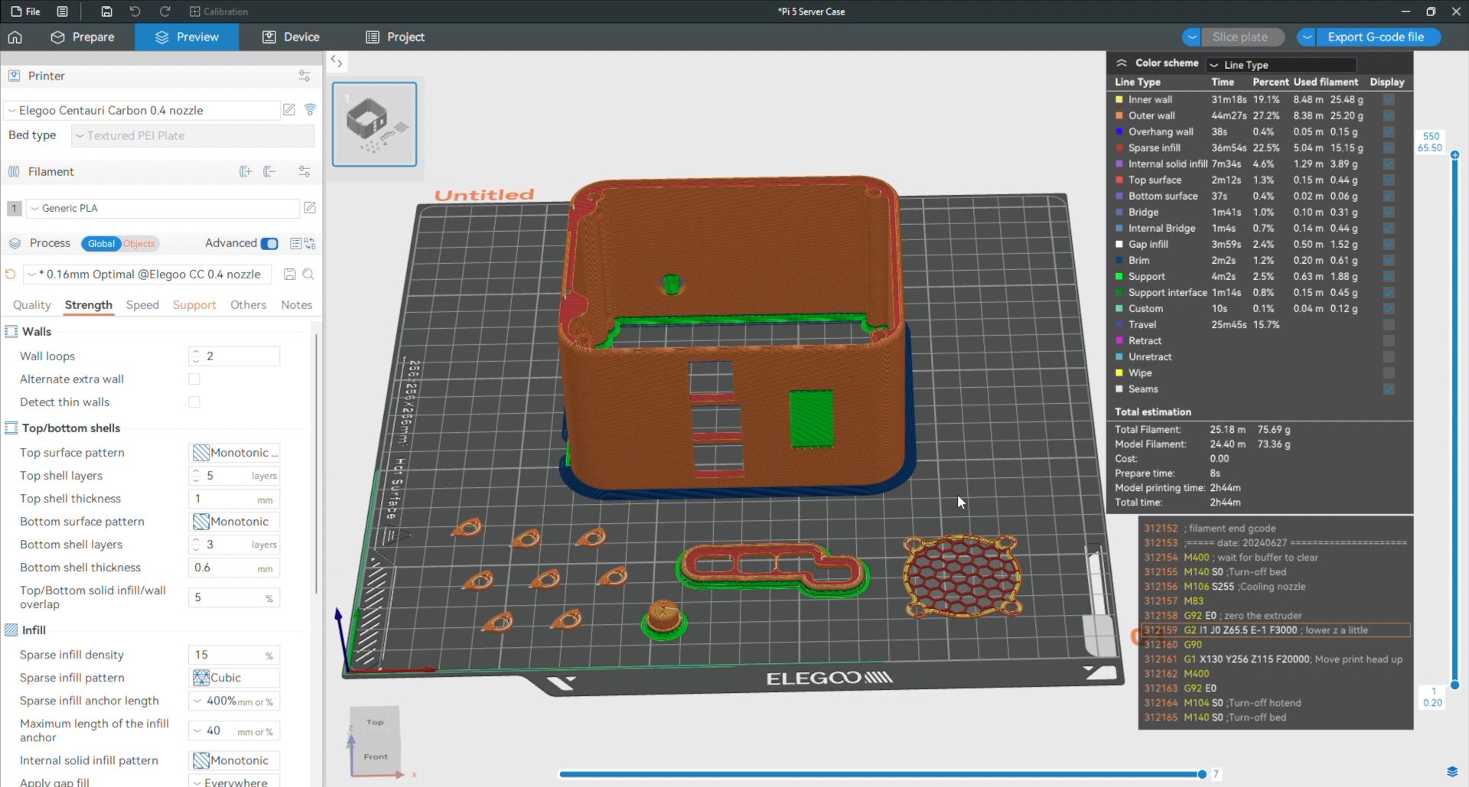Open the Sparse infill pattern dropdown
Screen dimensions: 1469x787
[x=234, y=678]
